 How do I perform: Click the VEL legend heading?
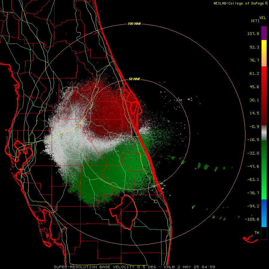click(x=262, y=18)
